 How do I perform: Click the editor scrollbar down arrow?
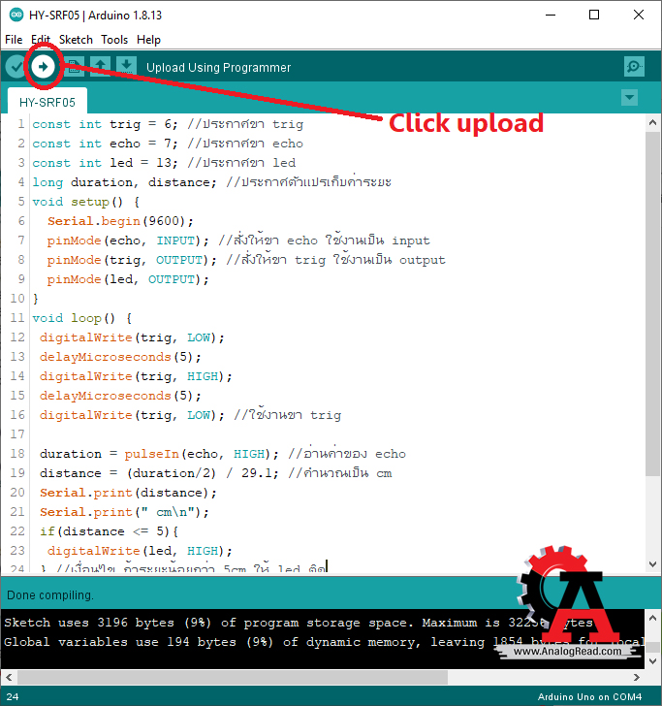[652, 564]
